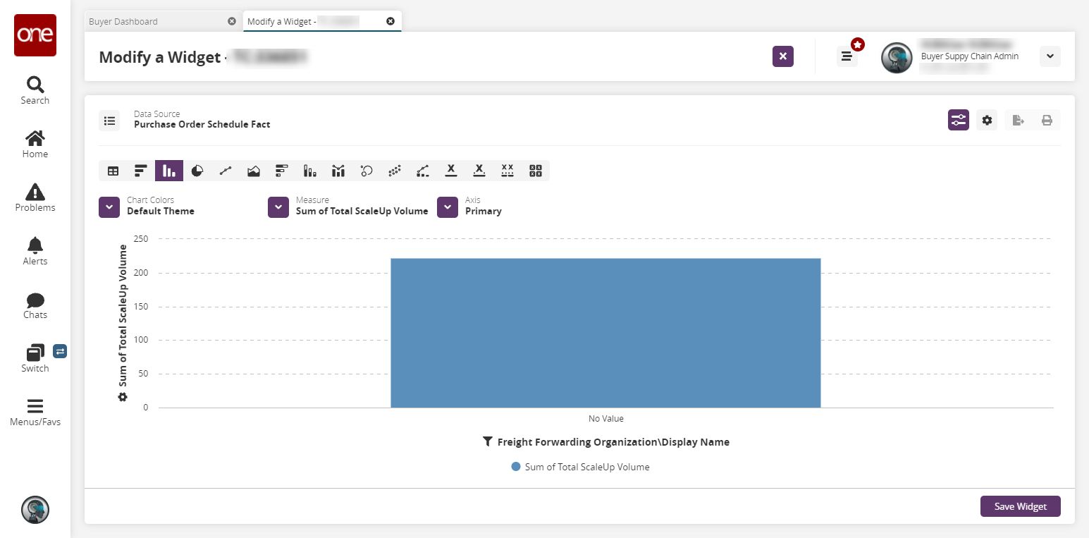Image resolution: width=1089 pixels, height=538 pixels.
Task: Pick the area chart type
Action: coord(254,171)
